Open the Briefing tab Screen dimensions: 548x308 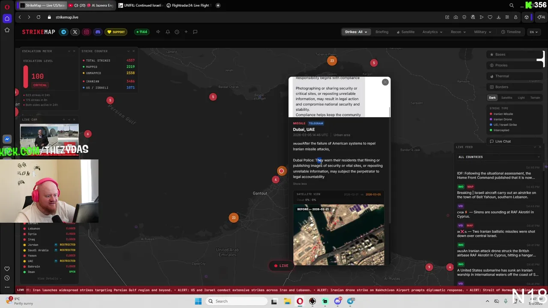(x=382, y=32)
